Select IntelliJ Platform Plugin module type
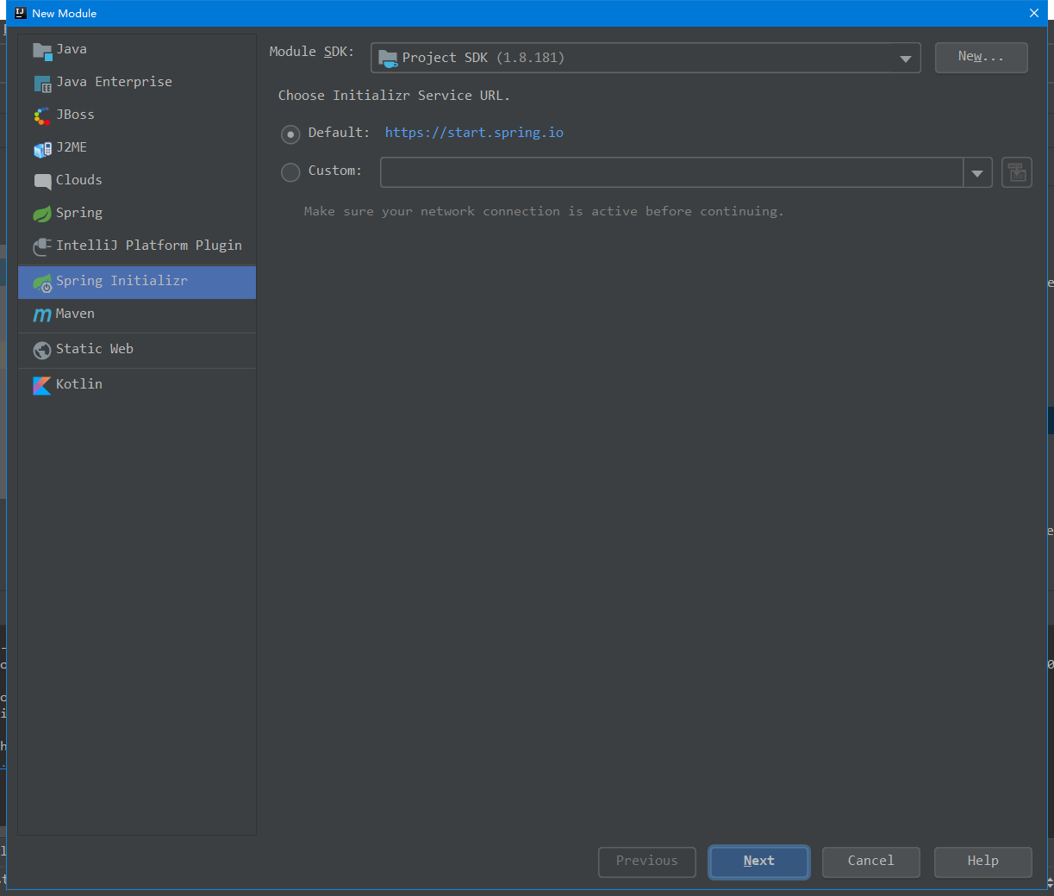Viewport: 1054px width, 896px height. (137, 246)
